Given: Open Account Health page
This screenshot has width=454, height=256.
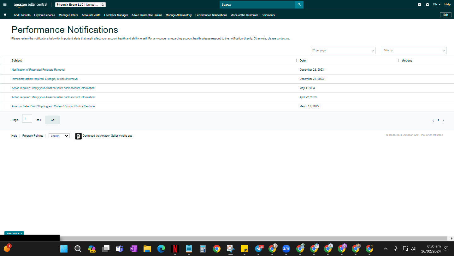Looking at the screenshot, I should pos(91,15).
